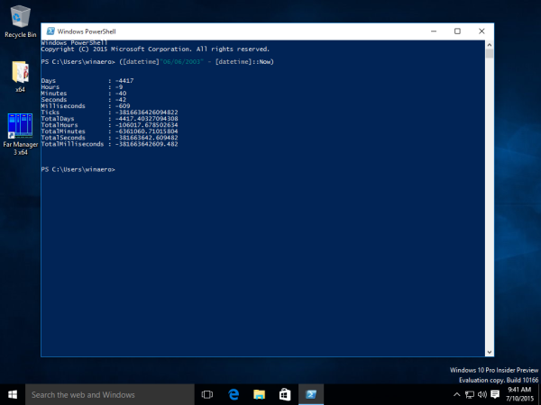Open Task View from the taskbar
Screen dimensions: 541x405
point(207,395)
